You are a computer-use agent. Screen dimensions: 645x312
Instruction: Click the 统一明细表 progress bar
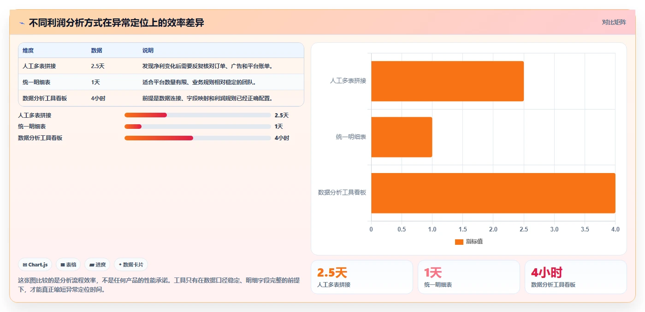(197, 127)
